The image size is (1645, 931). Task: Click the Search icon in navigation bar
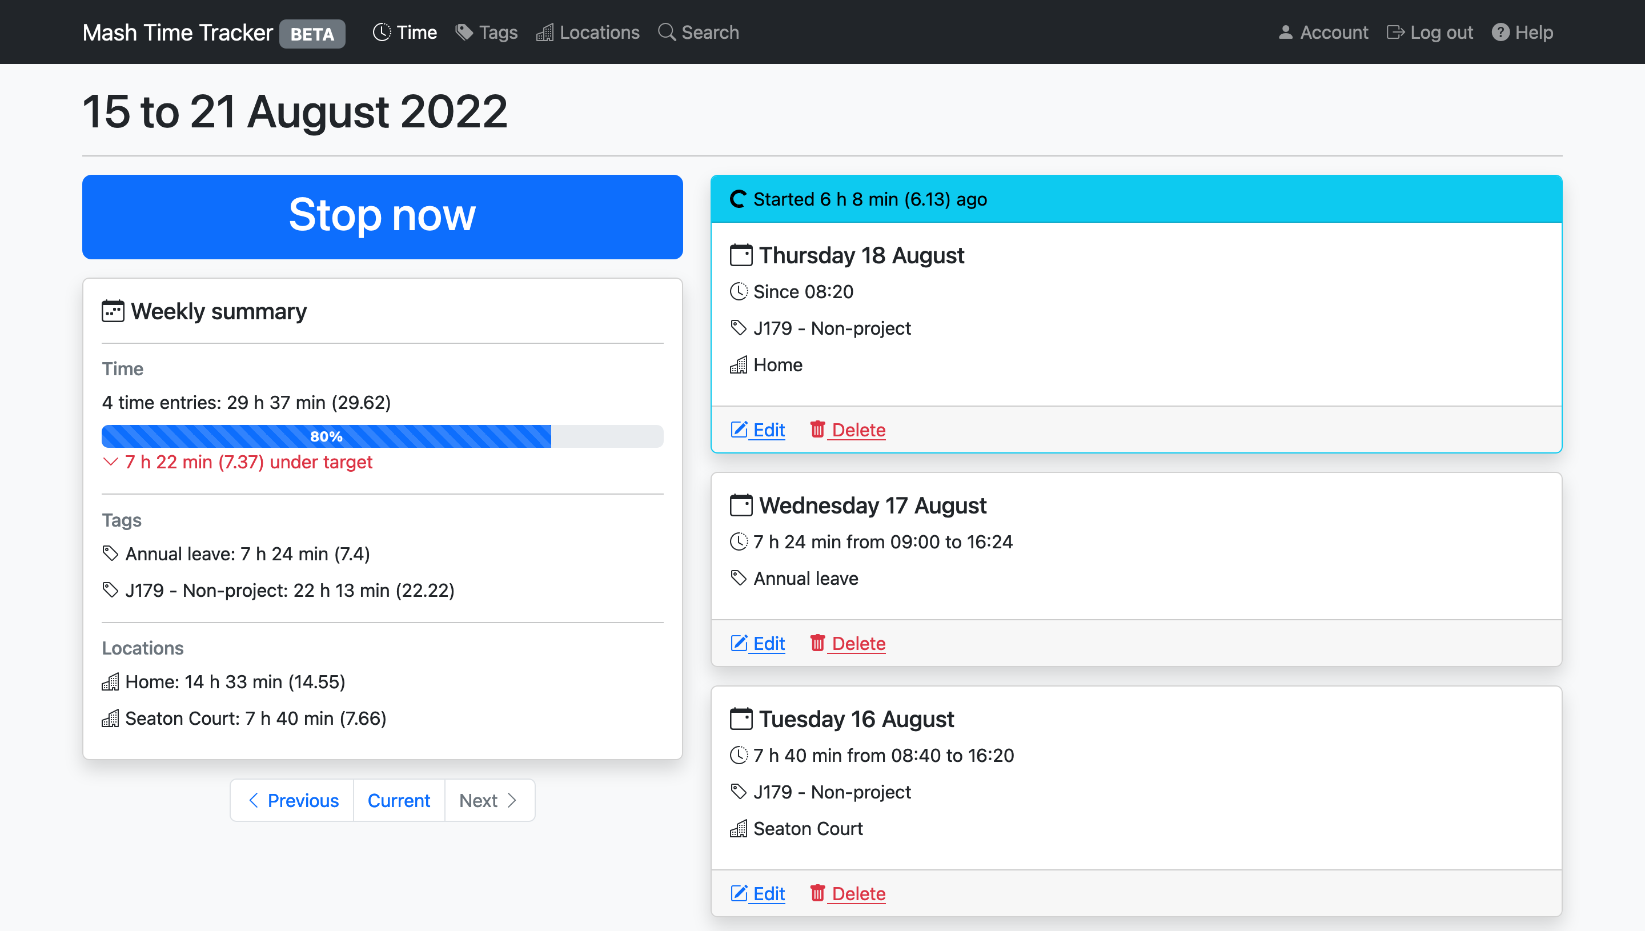(667, 31)
